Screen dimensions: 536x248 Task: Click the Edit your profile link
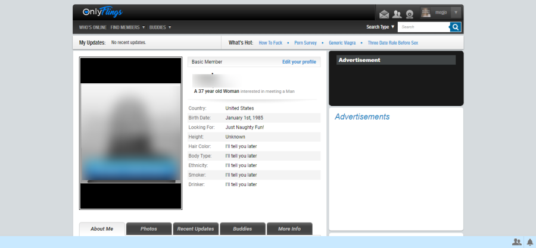pos(299,62)
